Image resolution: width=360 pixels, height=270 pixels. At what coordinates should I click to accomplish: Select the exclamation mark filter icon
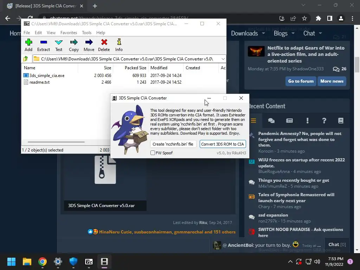pyautogui.click(x=307, y=121)
